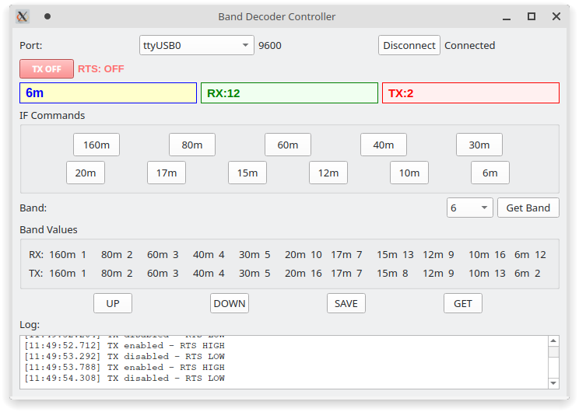The width and height of the screenshot is (579, 412).
Task: Expand the band number dropdown showing 6
Action: 469,208
